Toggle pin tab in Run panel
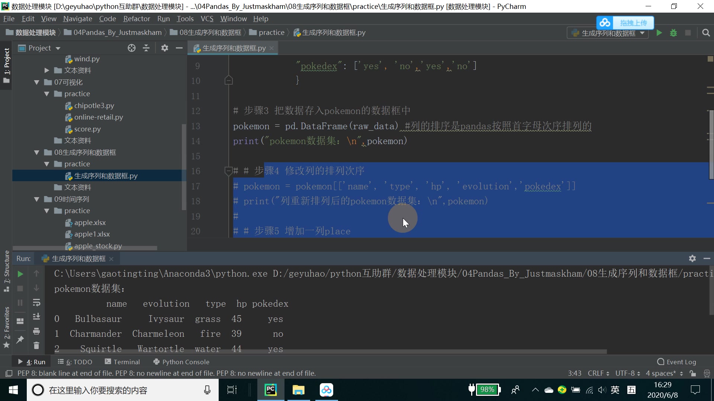This screenshot has width=714, height=401. [x=20, y=339]
